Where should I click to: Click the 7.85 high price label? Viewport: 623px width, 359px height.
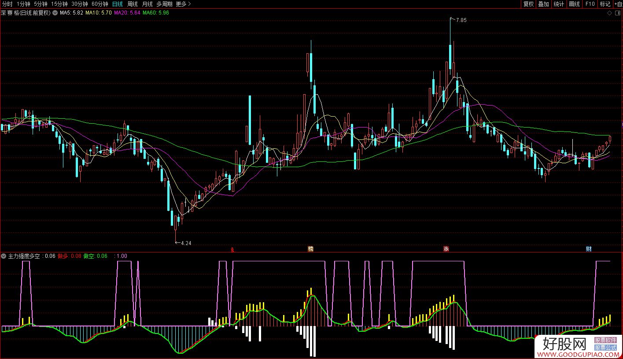pos(461,20)
